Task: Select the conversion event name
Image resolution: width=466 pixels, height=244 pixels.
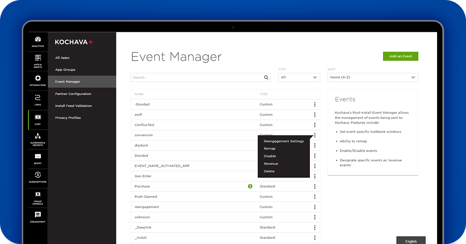Action: 144,135
